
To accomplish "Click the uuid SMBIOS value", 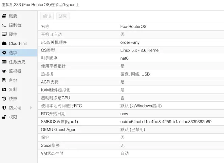I will coord(166,122).
